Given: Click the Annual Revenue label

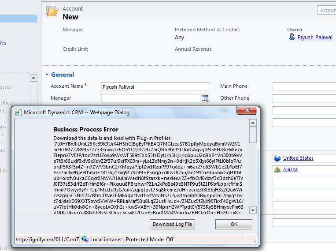Looking at the screenshot, I should [193, 49].
